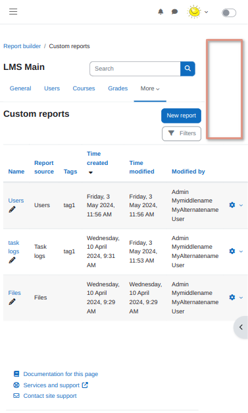Switch to the Courses tab
248x413 pixels.
[84, 88]
